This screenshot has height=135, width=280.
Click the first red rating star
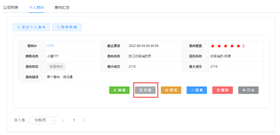(213, 46)
